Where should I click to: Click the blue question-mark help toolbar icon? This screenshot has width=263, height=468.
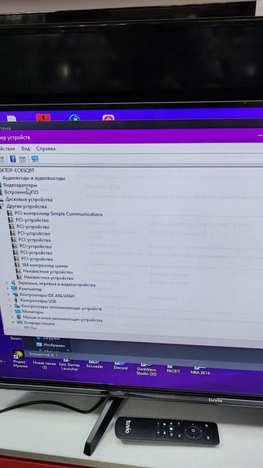point(13,159)
